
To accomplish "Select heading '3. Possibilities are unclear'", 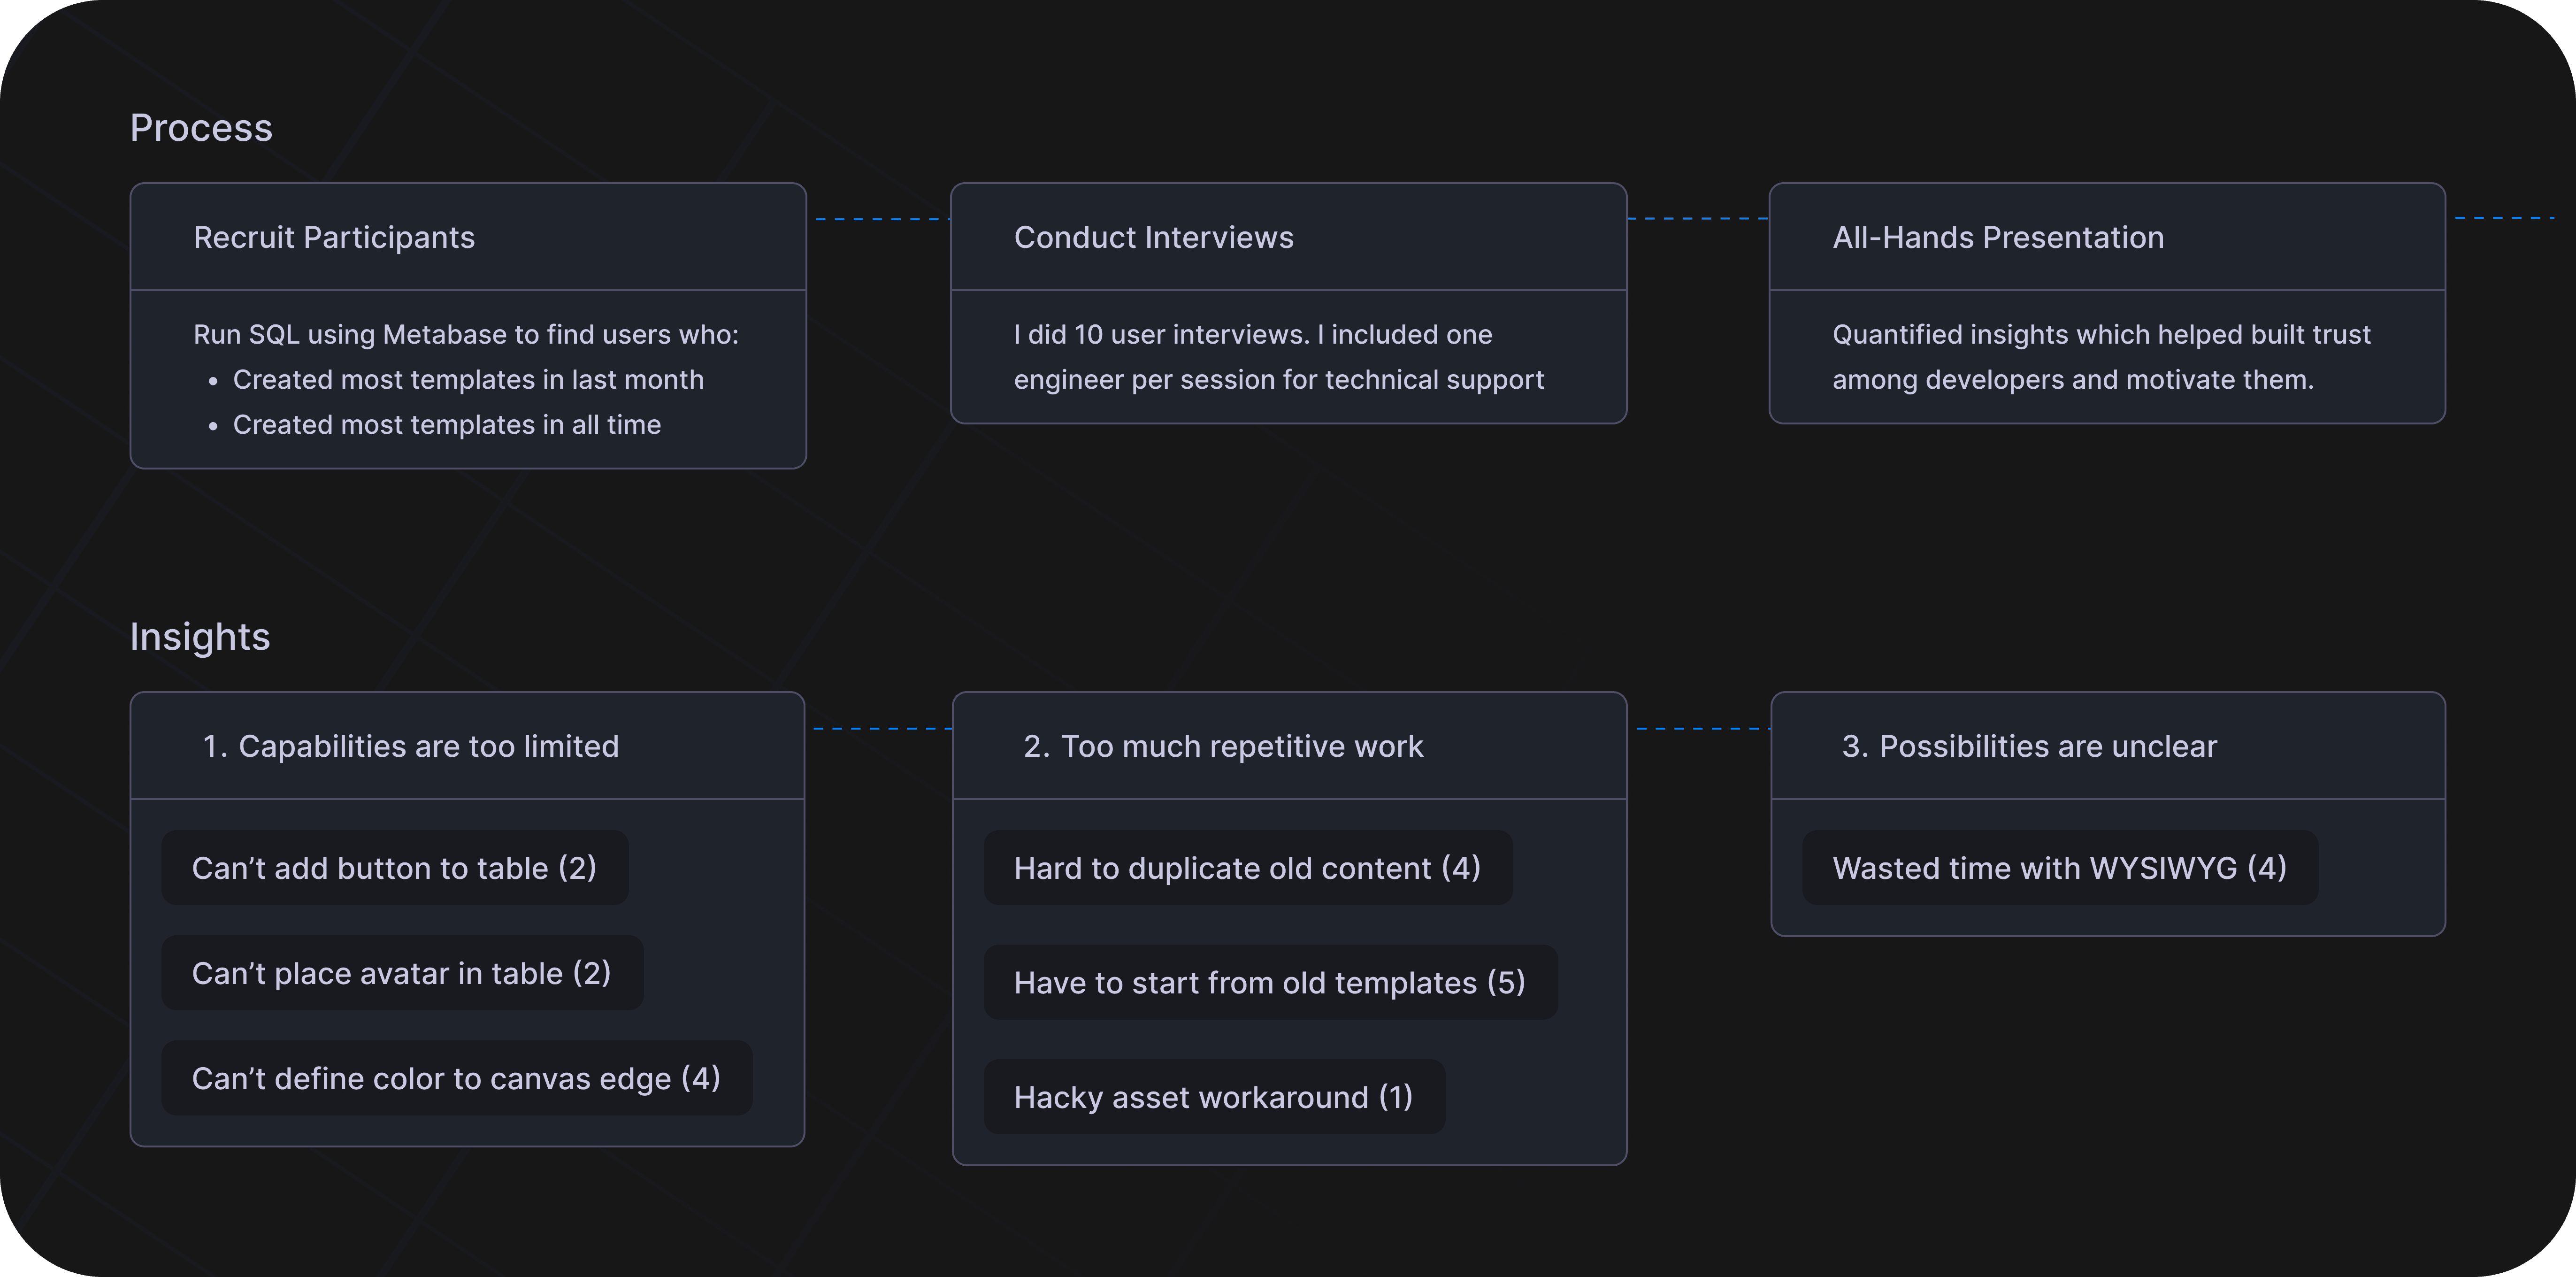I will pos(2029,746).
